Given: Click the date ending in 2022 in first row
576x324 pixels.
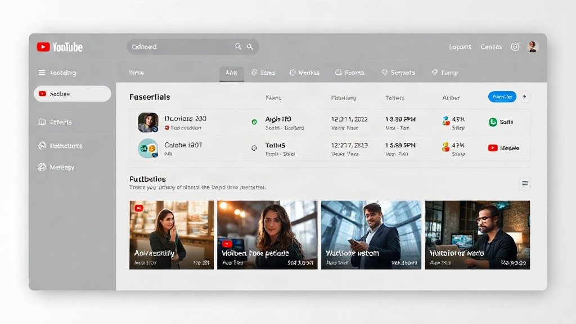Looking at the screenshot, I should [349, 119].
